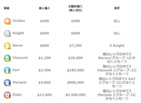Click the Knight helmet icon
This screenshot has height=103, width=141.
tap(7, 34)
